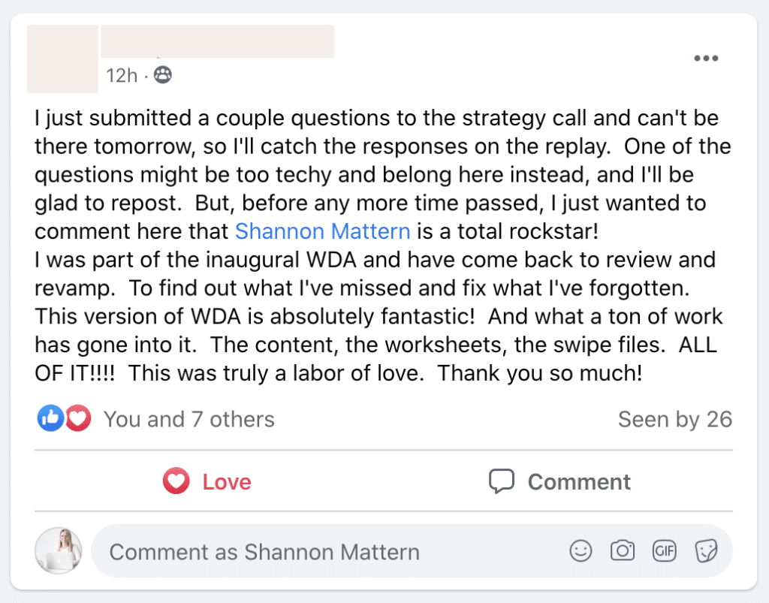Open the emoji picker in comment box
The width and height of the screenshot is (769, 603).
click(x=581, y=552)
